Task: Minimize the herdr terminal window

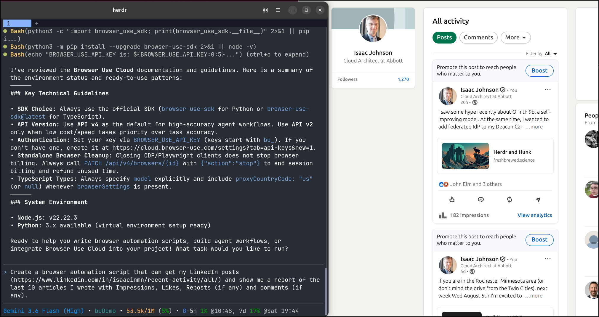Action: (x=292, y=10)
